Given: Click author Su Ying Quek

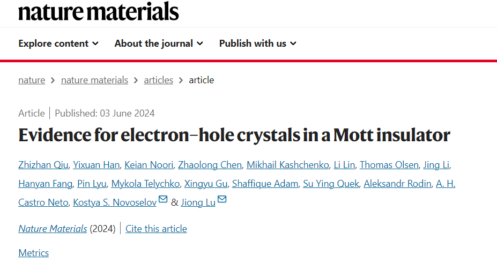Looking at the screenshot, I should (x=331, y=184).
